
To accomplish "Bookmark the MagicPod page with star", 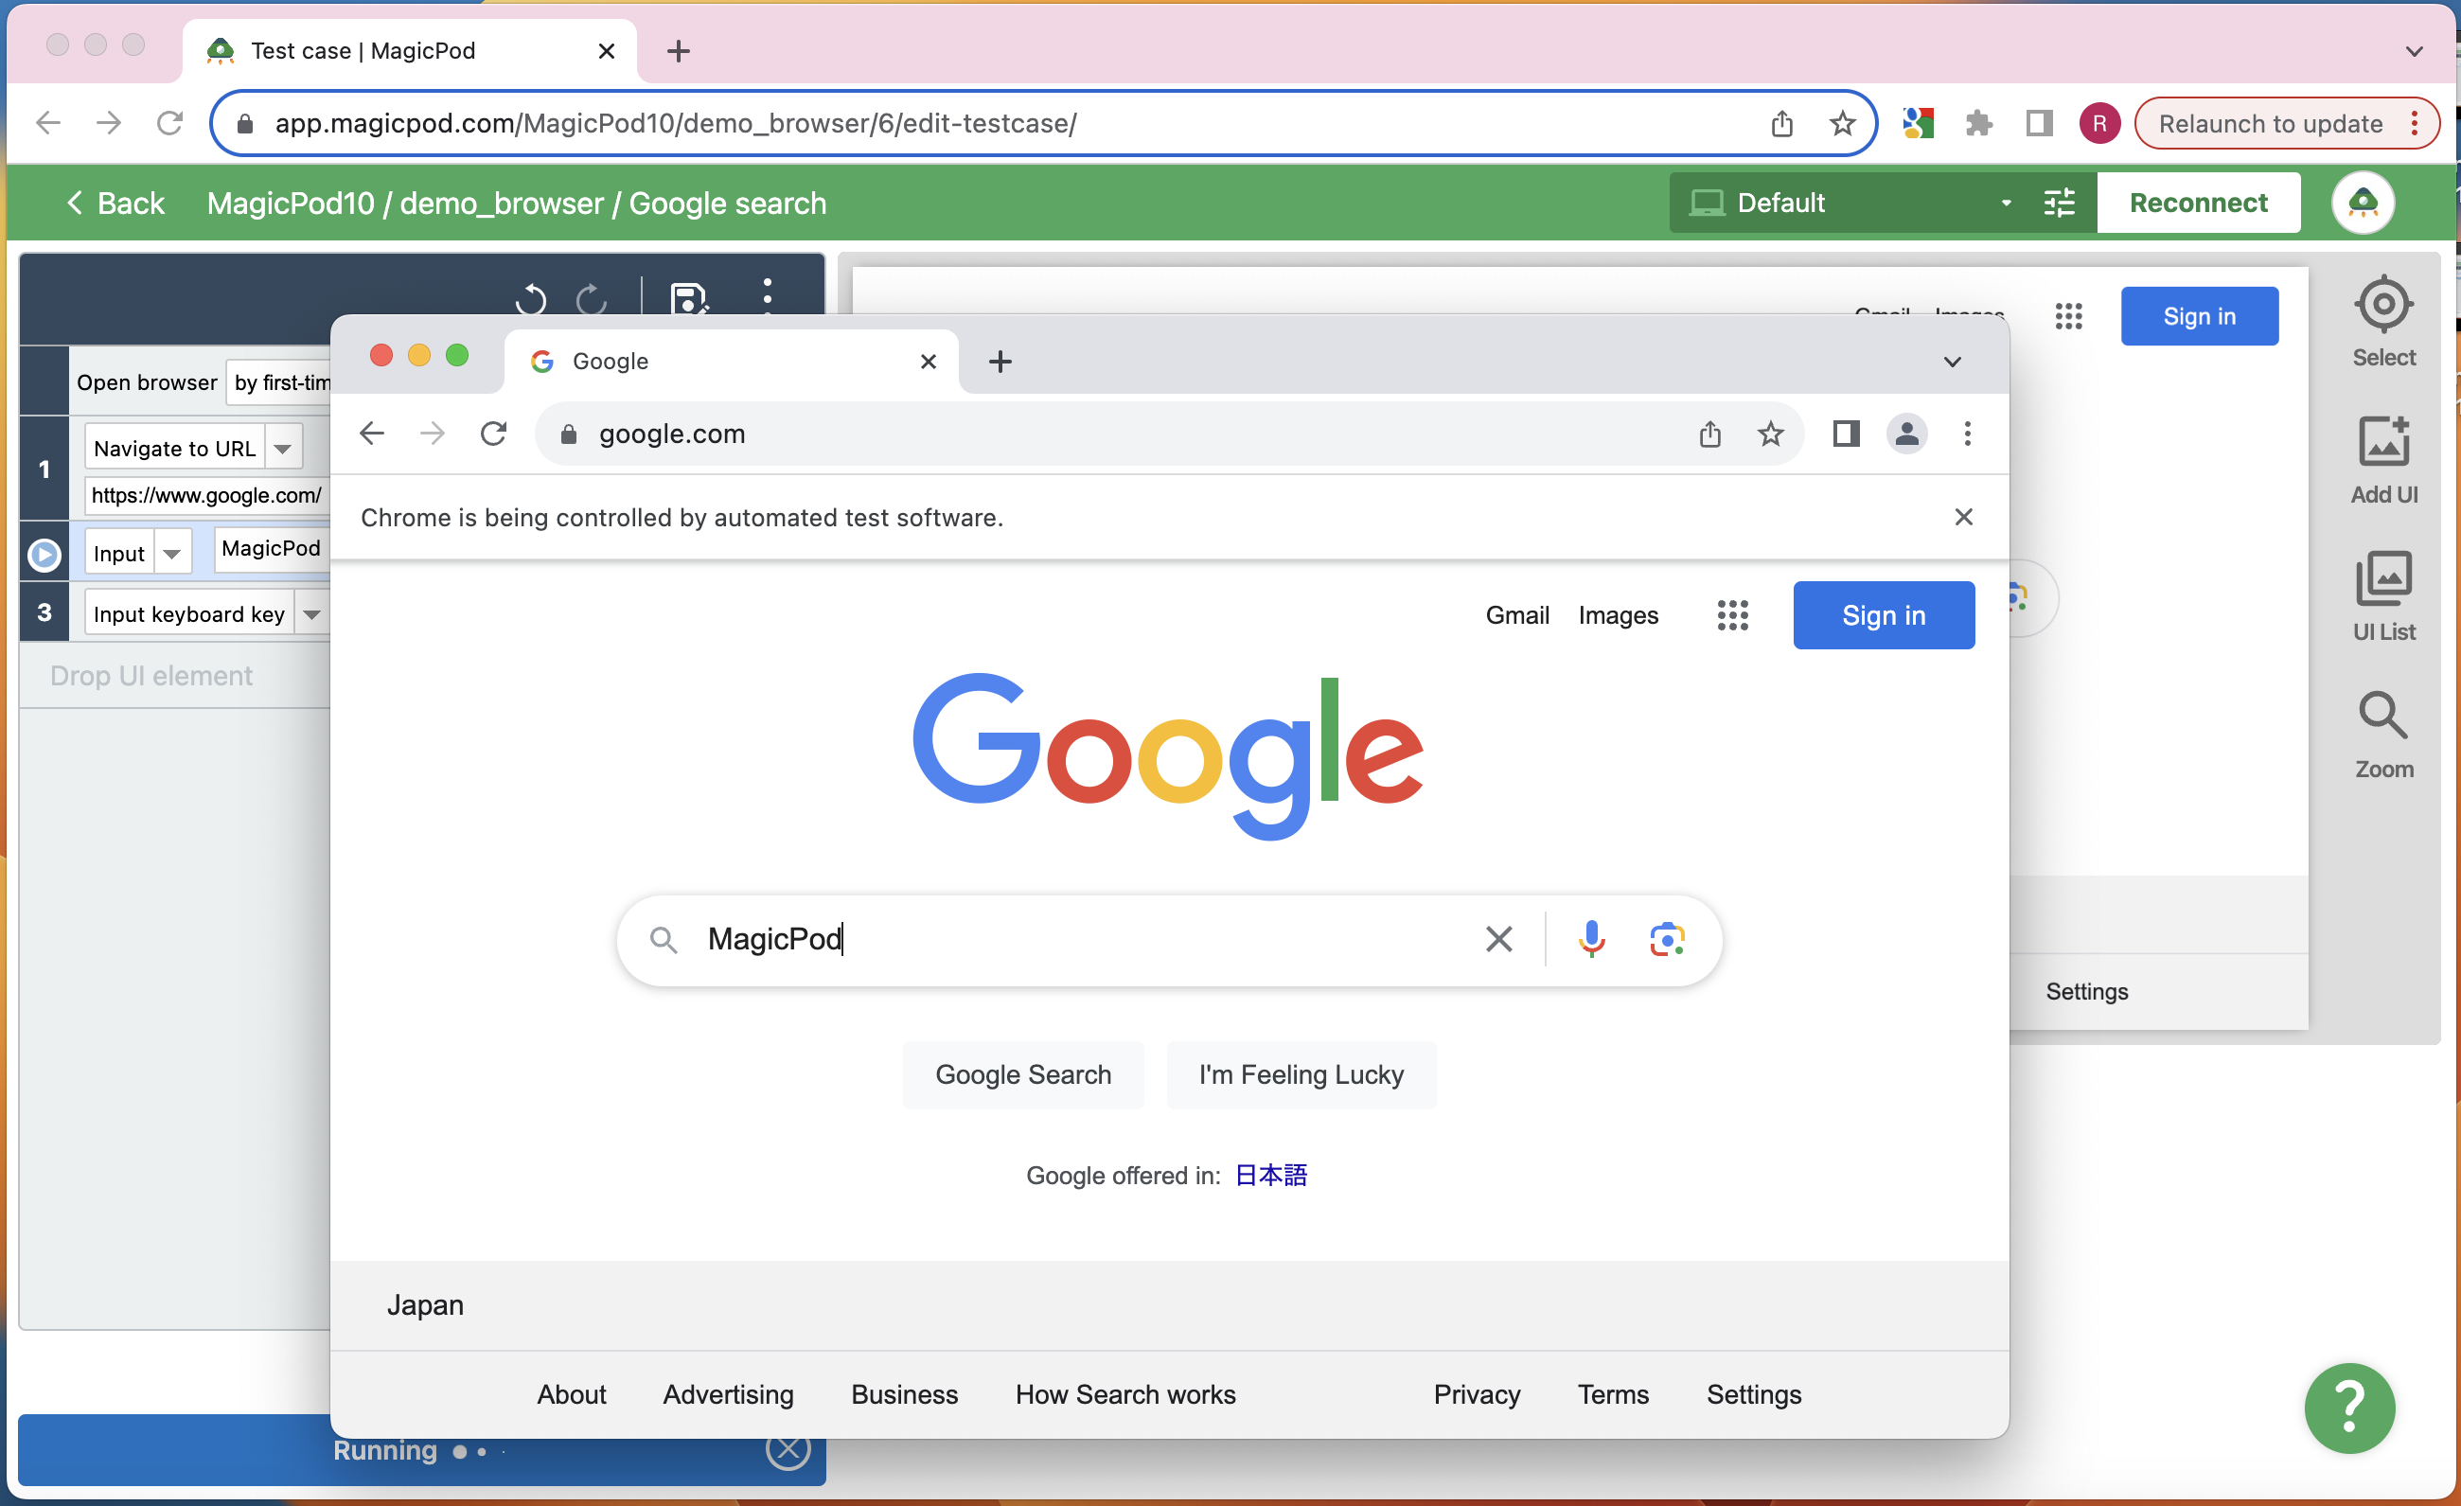I will 1842,123.
